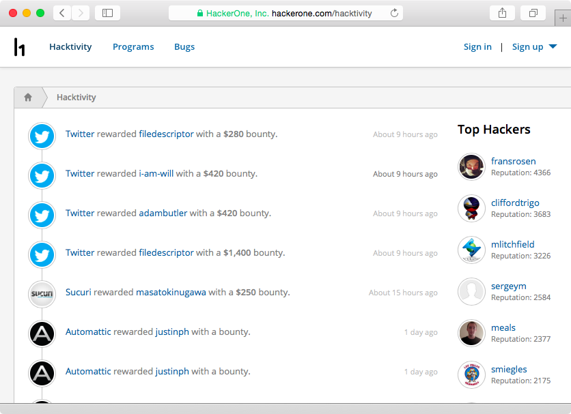This screenshot has width=571, height=414.
Task: Reload the page with refresh icon
Action: click(x=394, y=14)
